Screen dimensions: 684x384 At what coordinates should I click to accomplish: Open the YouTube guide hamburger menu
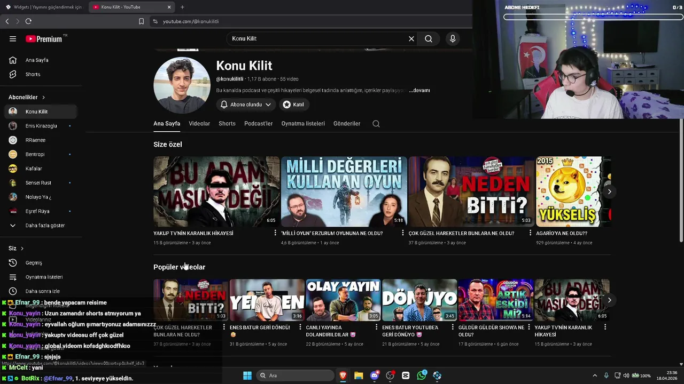pos(13,38)
